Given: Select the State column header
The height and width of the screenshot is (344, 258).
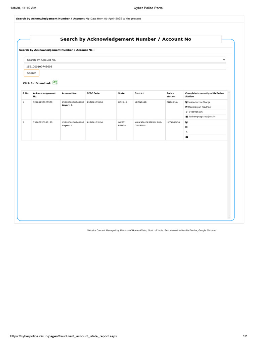Looking at the screenshot, I should click(x=121, y=93).
